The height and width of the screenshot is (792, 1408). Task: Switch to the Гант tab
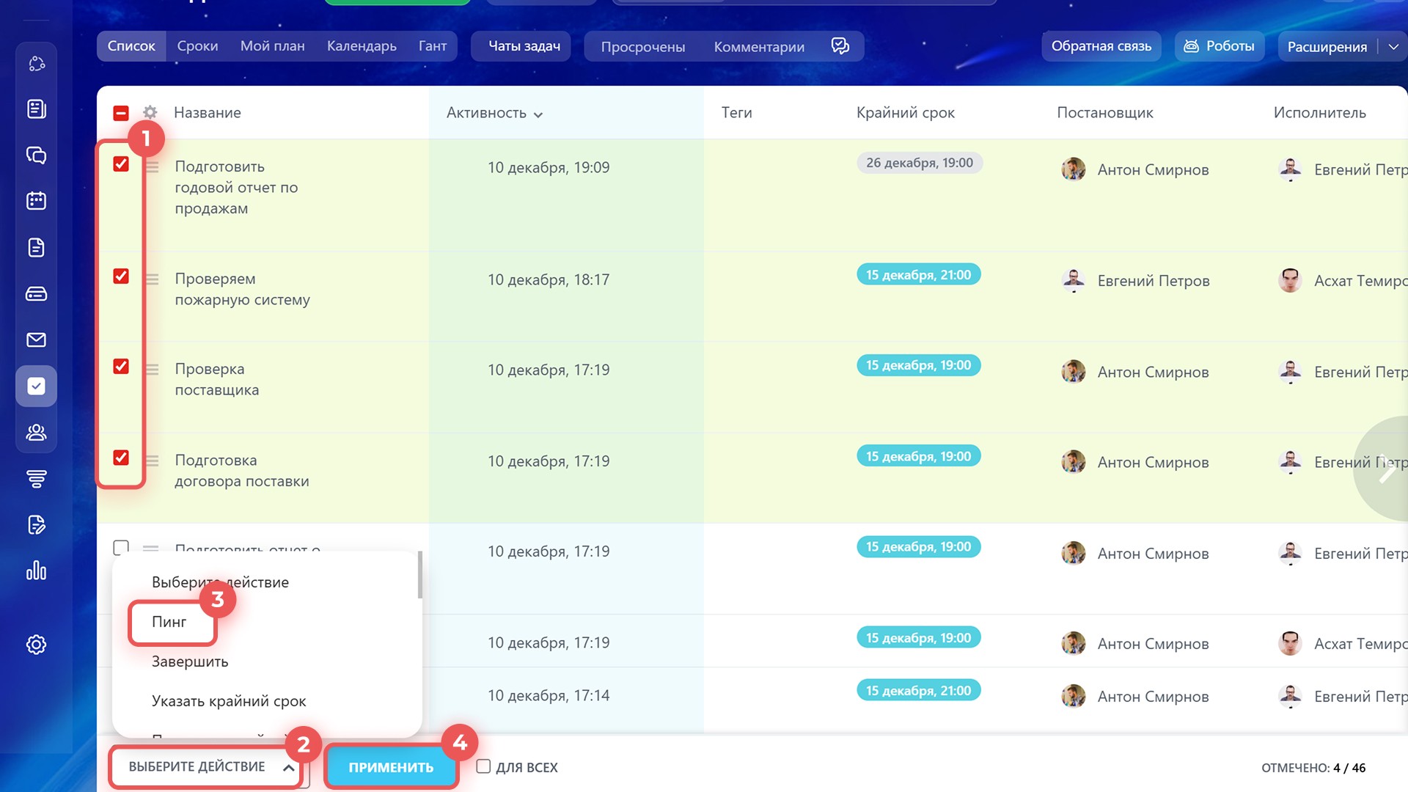click(x=432, y=46)
